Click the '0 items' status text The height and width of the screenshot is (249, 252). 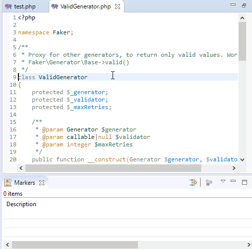[x=13, y=194]
